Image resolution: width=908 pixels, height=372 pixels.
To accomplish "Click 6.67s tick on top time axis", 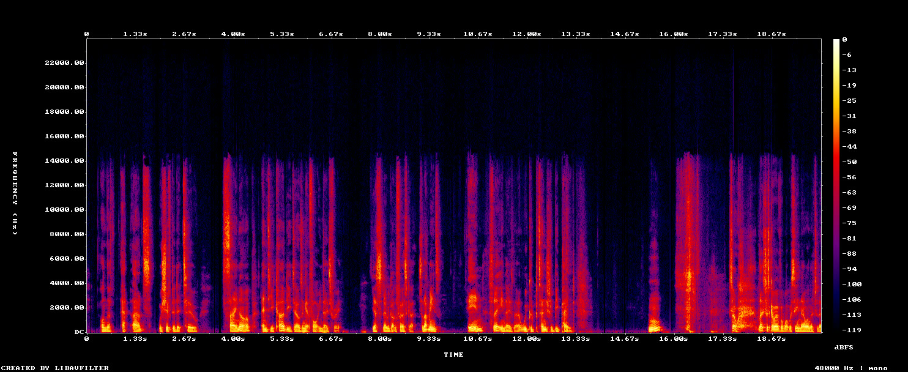I will [331, 34].
